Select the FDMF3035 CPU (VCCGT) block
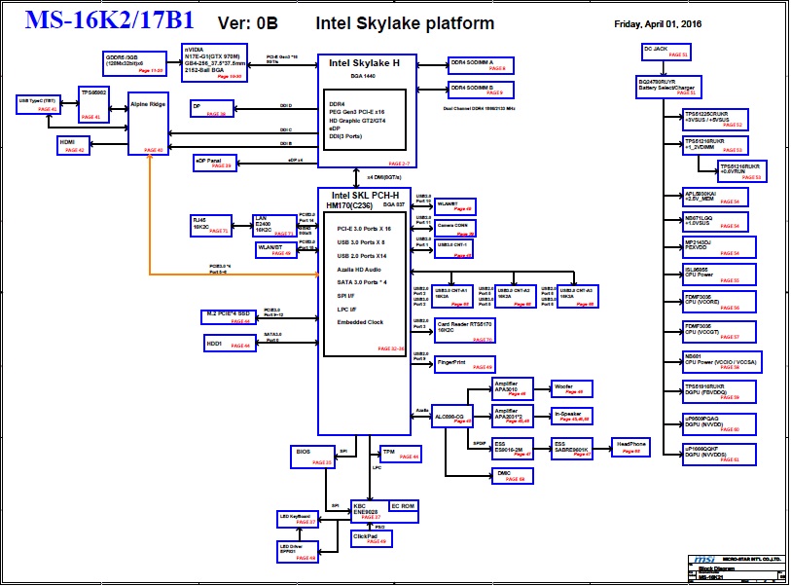791x586 pixels. (719, 332)
